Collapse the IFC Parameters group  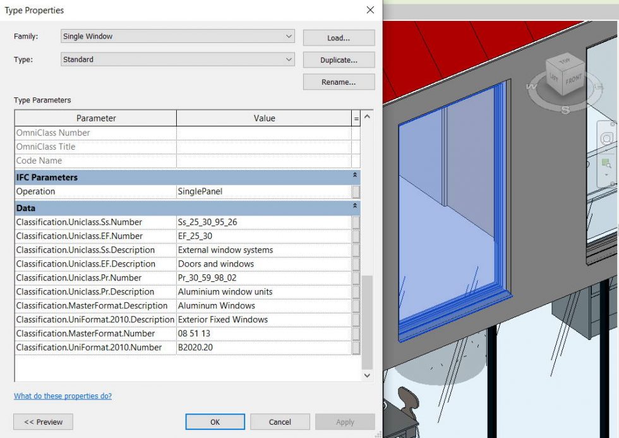point(355,175)
